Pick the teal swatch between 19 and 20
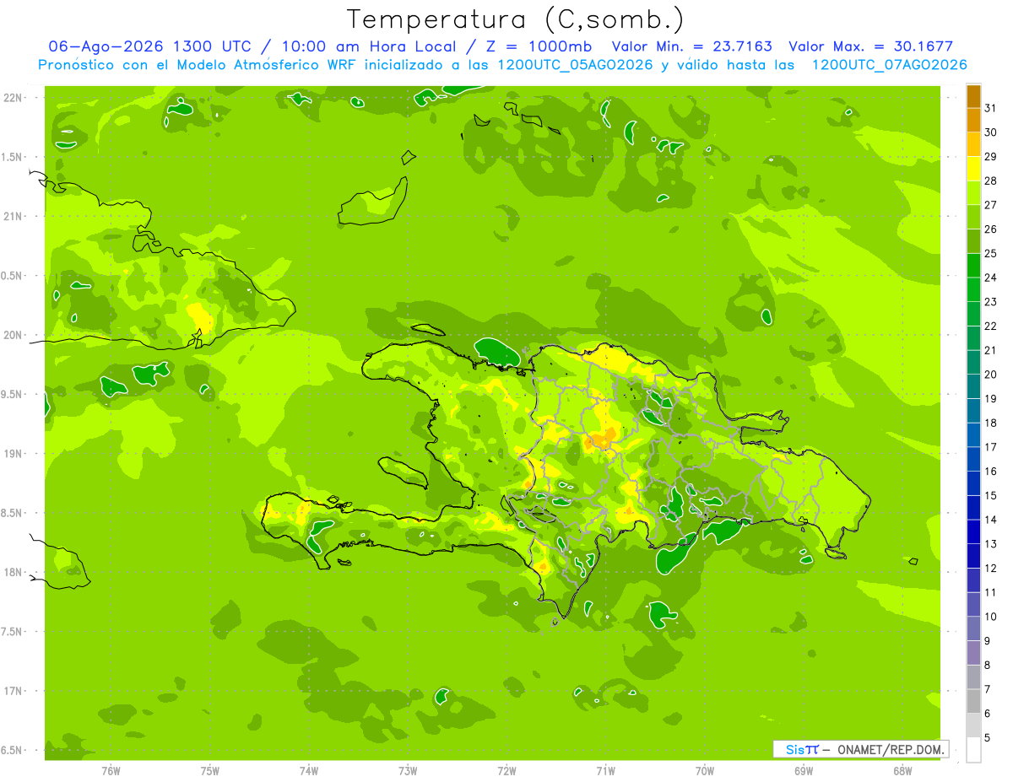 point(973,386)
